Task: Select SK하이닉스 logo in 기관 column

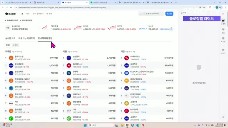Action: (x=69, y=65)
